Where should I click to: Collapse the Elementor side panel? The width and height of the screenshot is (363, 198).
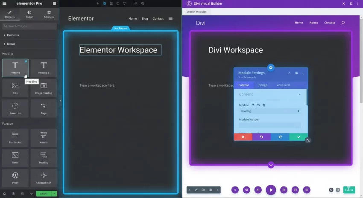[x=60, y=101]
